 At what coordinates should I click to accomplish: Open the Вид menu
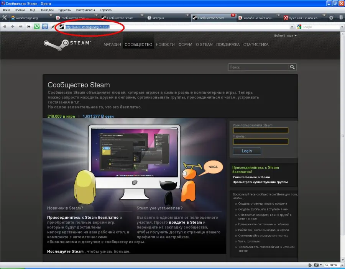point(32,10)
